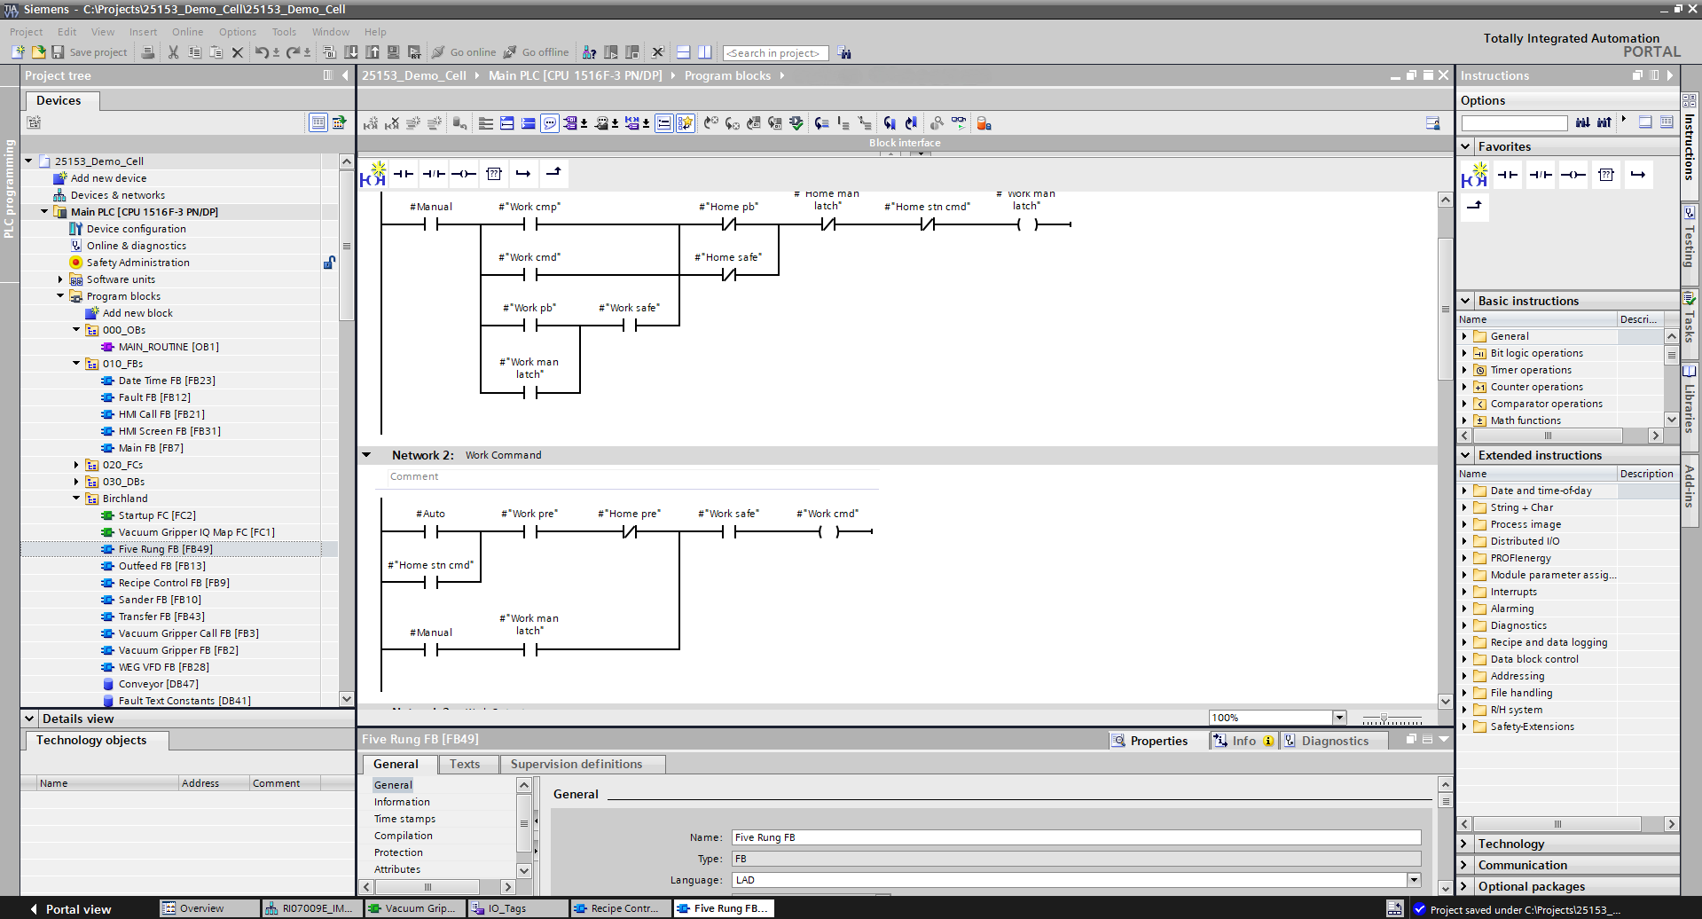Select Sander FB [FB10] in project tree
This screenshot has width=1702, height=919.
click(x=160, y=600)
